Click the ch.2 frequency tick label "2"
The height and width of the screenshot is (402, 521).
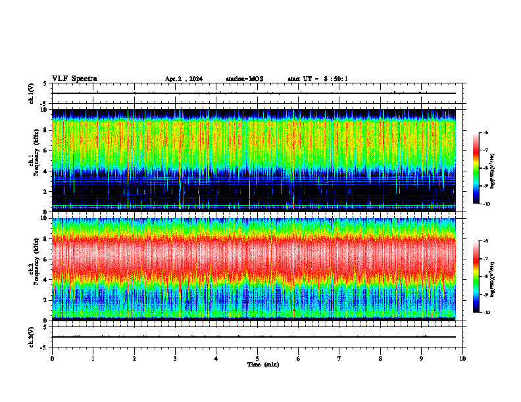tap(46, 300)
